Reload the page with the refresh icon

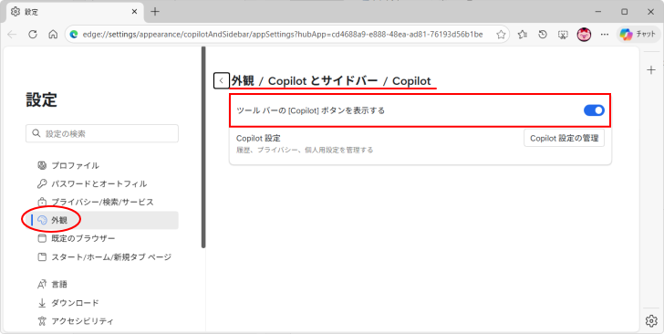pyautogui.click(x=33, y=35)
